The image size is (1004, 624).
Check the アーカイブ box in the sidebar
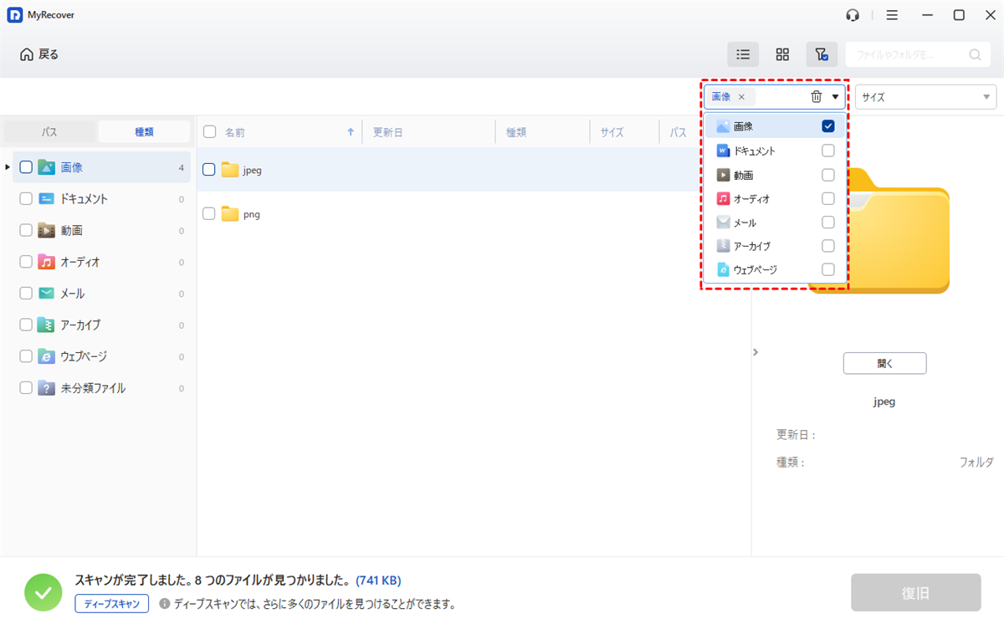26,325
